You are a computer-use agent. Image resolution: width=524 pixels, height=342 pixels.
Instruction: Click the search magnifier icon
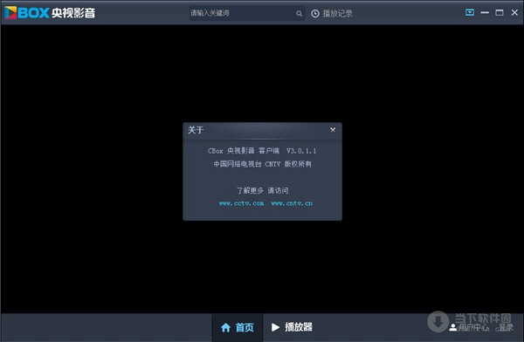tap(299, 13)
